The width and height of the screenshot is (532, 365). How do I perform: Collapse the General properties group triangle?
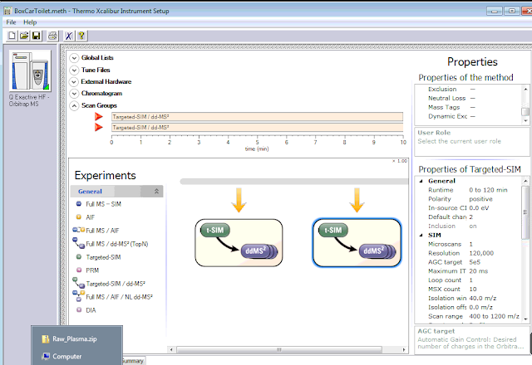click(421, 181)
